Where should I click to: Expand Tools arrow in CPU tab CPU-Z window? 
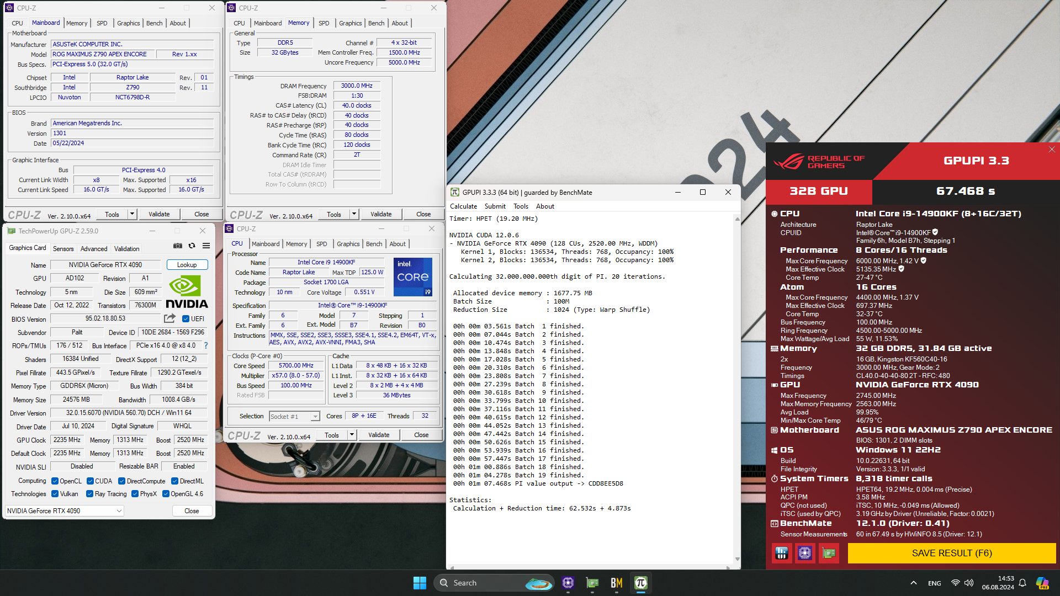click(352, 435)
